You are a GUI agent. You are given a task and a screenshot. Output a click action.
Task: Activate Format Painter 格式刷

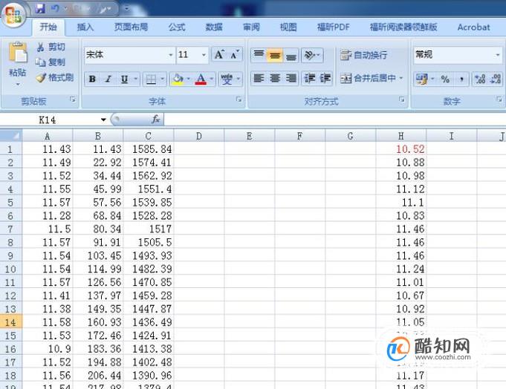[x=55, y=77]
